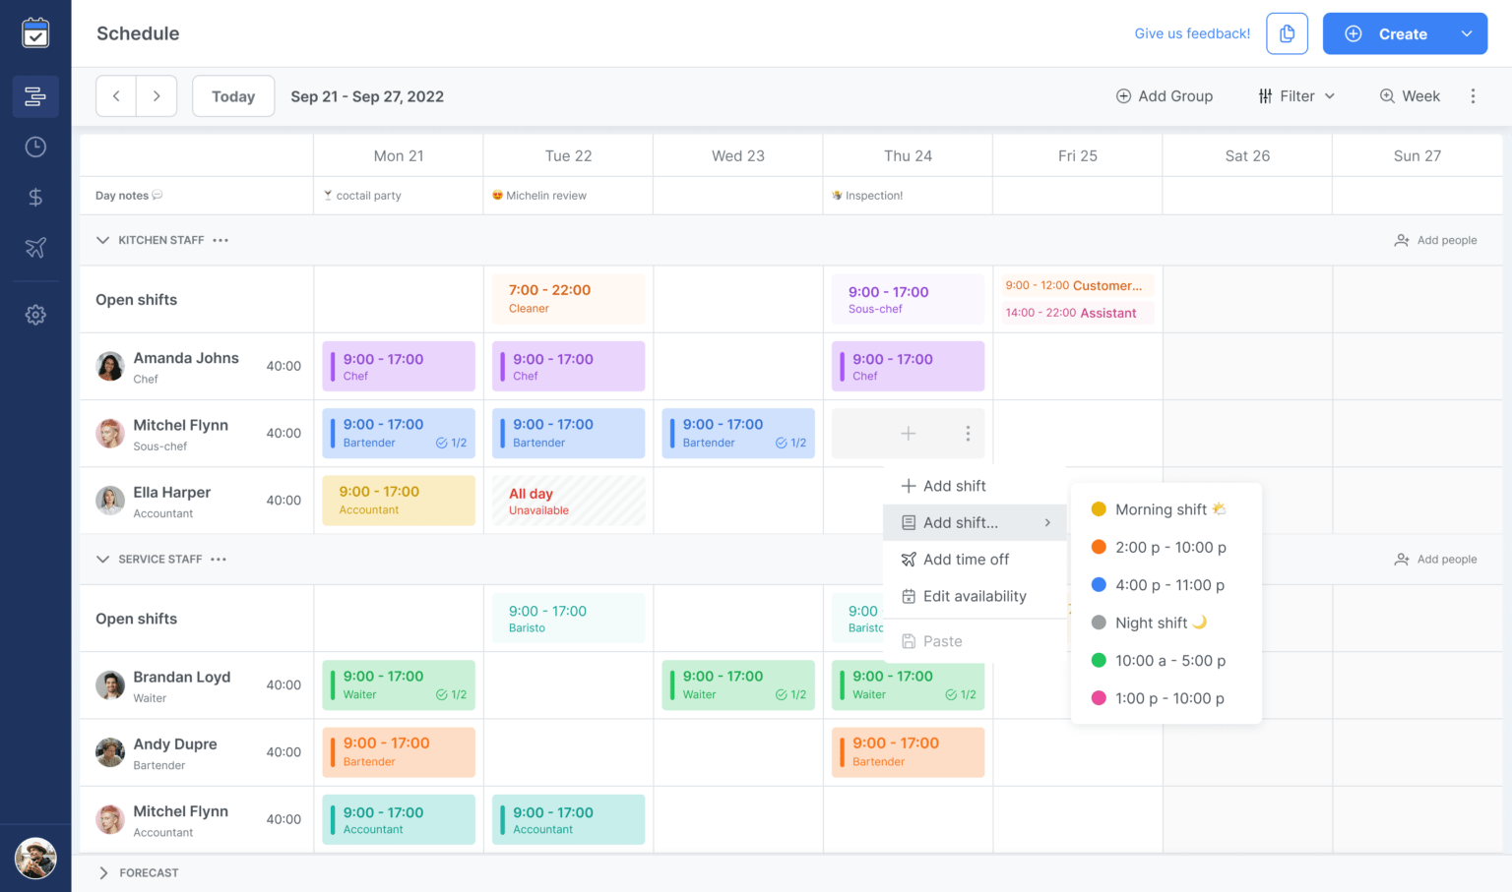Click the copy icon beside Create button

1287,32
